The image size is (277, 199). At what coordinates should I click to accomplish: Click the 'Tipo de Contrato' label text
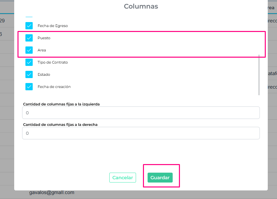[52, 63]
